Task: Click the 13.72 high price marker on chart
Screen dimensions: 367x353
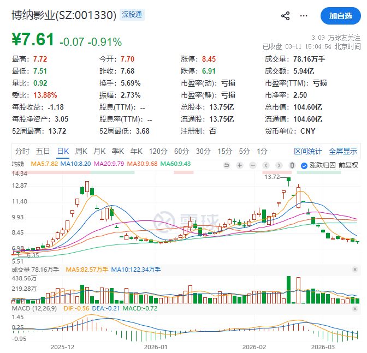Action: pos(271,177)
